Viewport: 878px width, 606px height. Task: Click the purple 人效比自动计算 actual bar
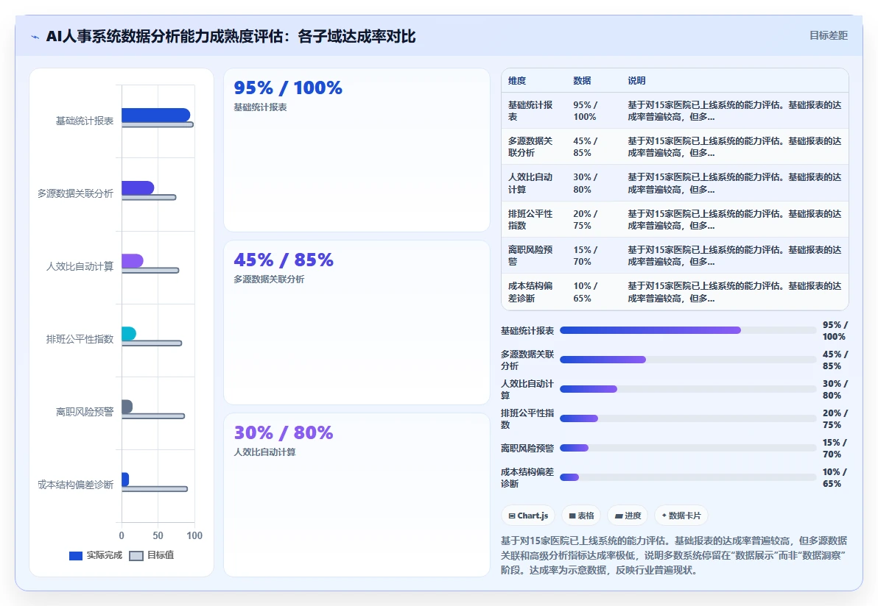(132, 260)
